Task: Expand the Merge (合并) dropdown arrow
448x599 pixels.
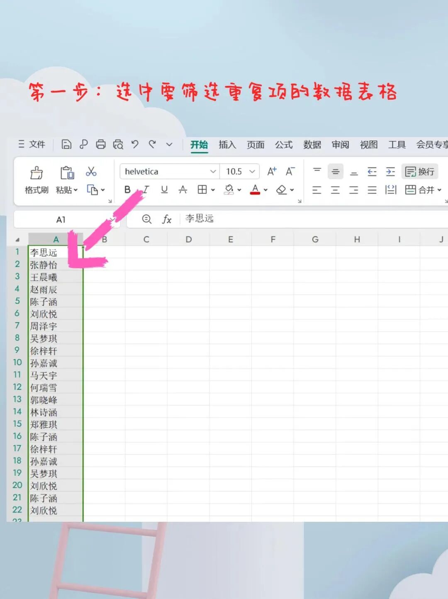Action: [x=439, y=190]
